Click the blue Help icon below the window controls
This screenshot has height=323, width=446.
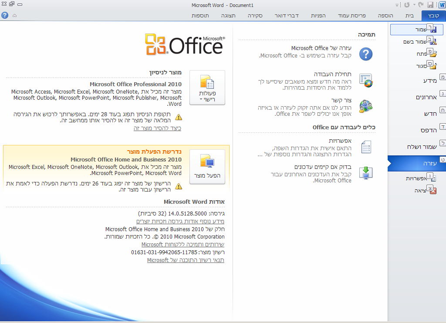click(x=5, y=15)
